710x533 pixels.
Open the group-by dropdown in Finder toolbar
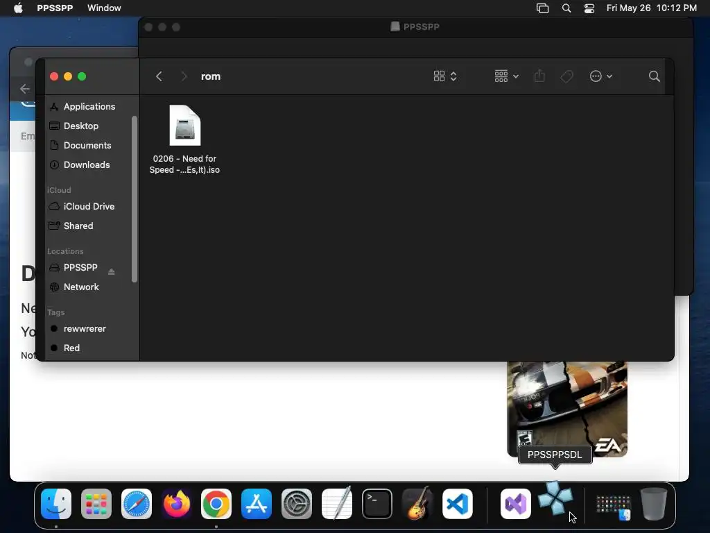coord(506,76)
